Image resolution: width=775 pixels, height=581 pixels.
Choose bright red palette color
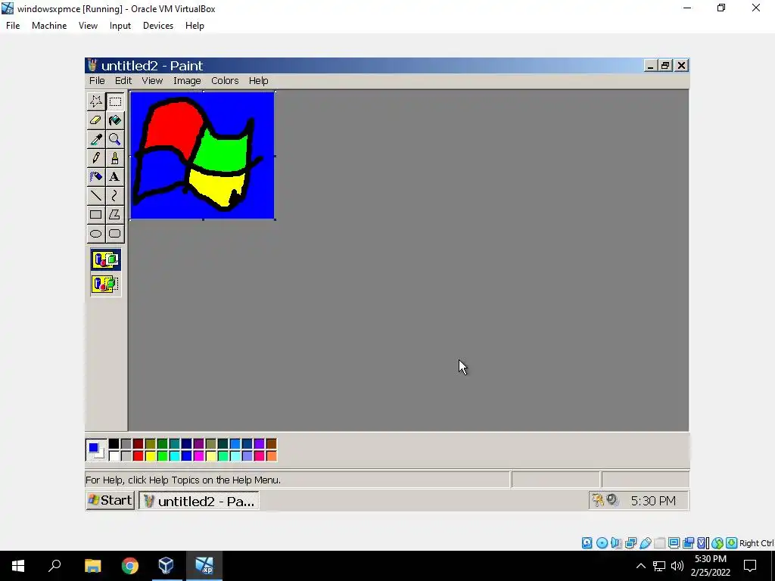click(138, 455)
